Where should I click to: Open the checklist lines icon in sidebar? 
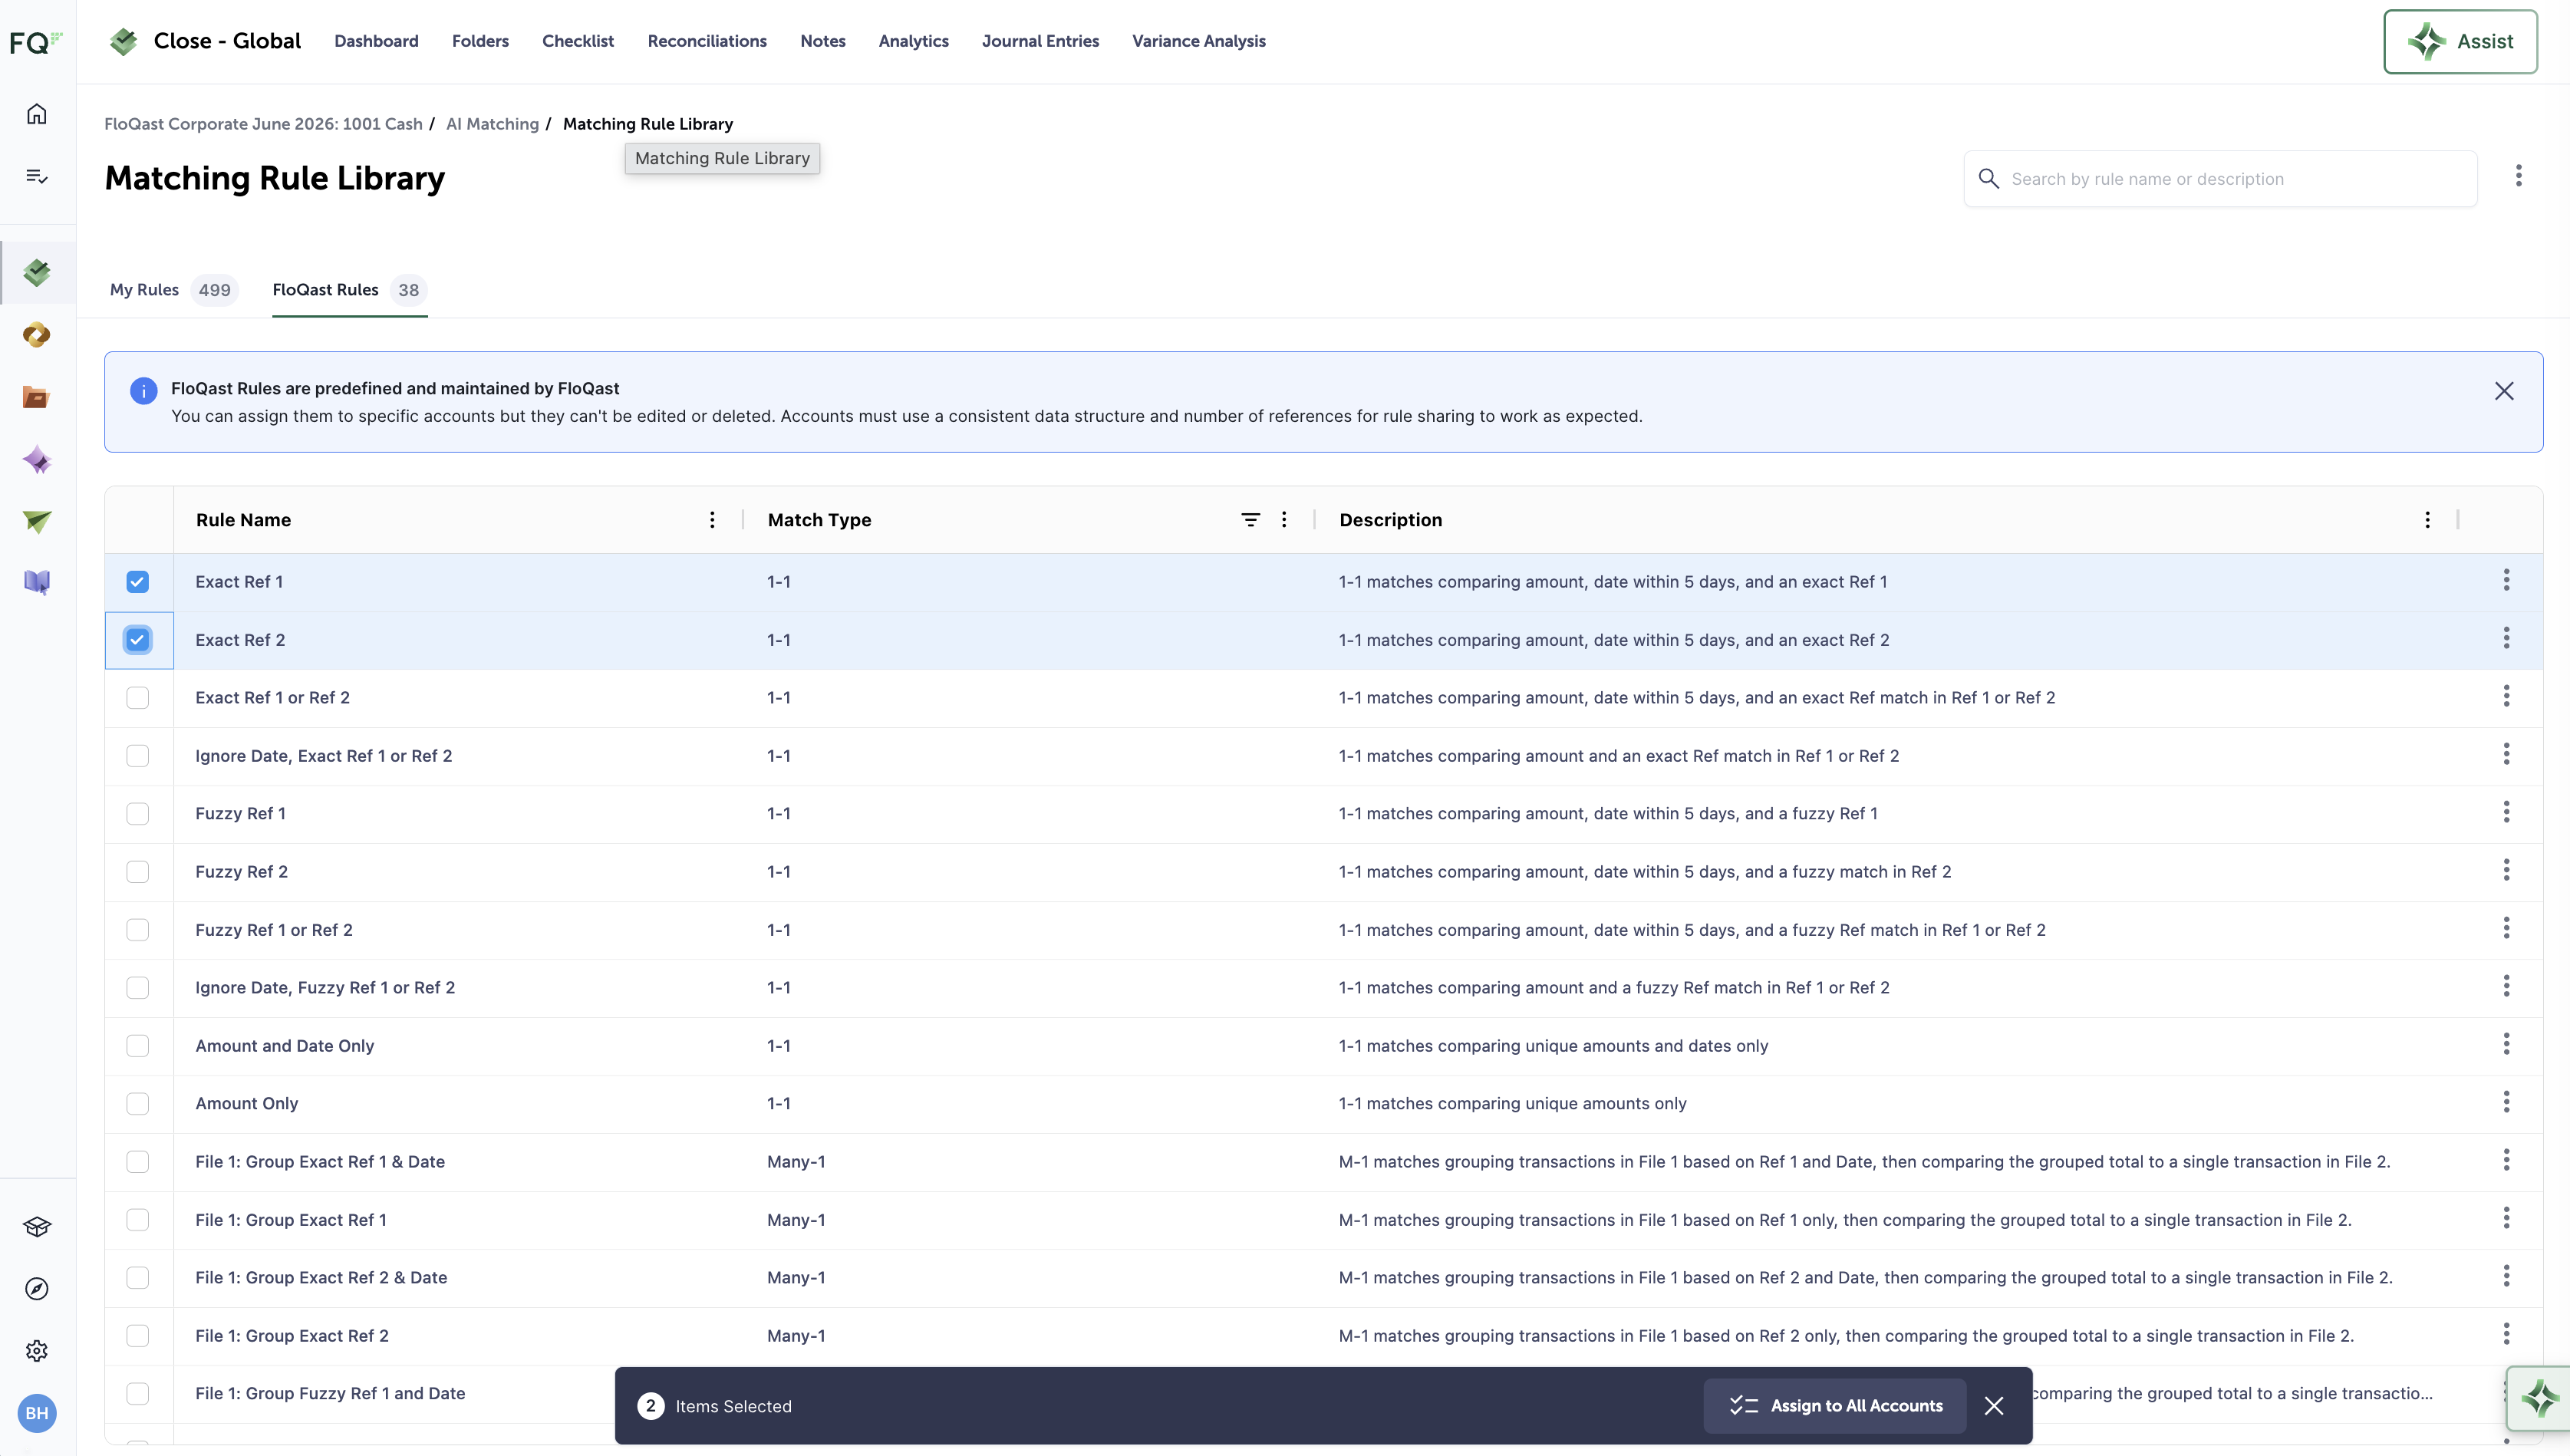tap(37, 176)
